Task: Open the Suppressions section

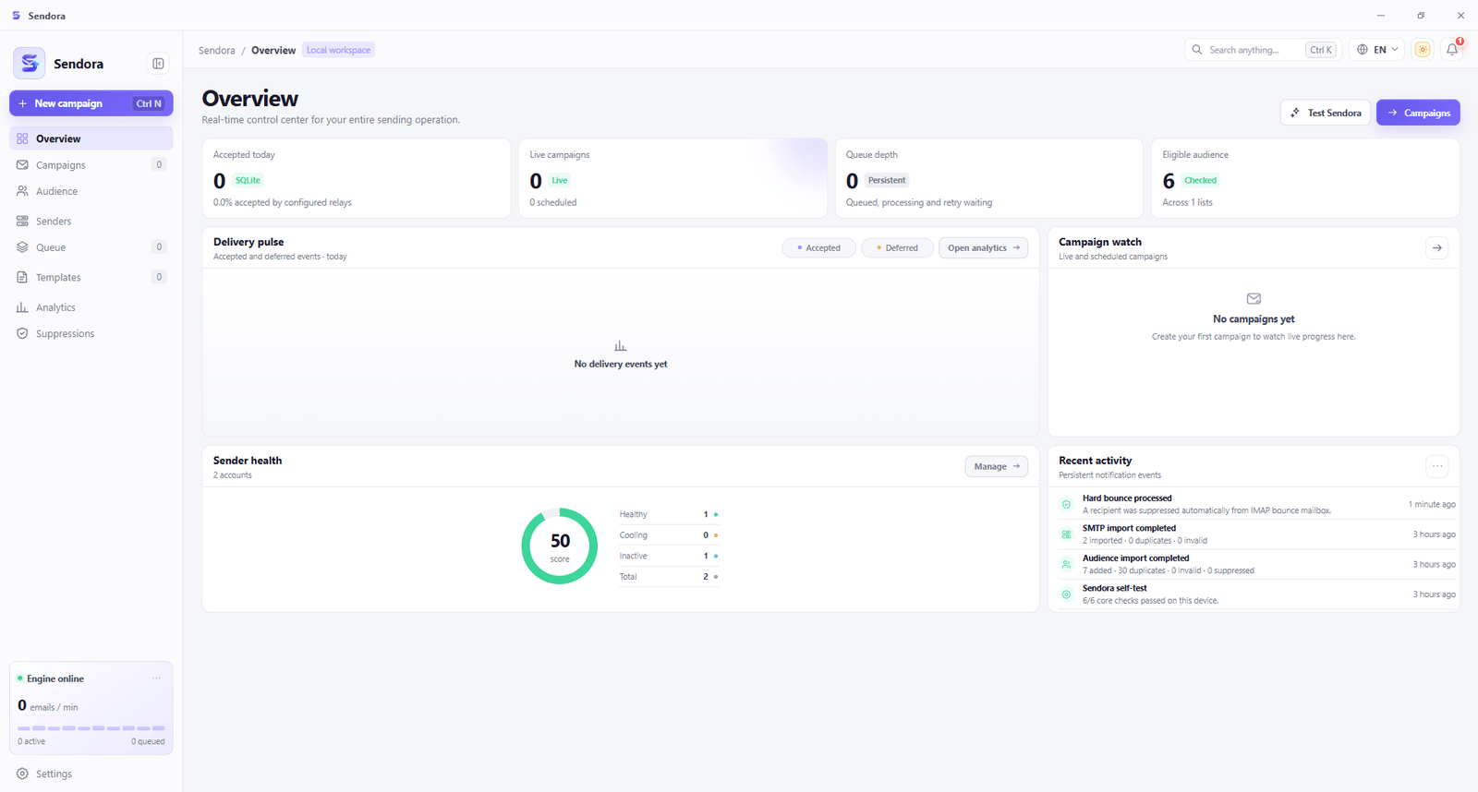Action: (91, 333)
